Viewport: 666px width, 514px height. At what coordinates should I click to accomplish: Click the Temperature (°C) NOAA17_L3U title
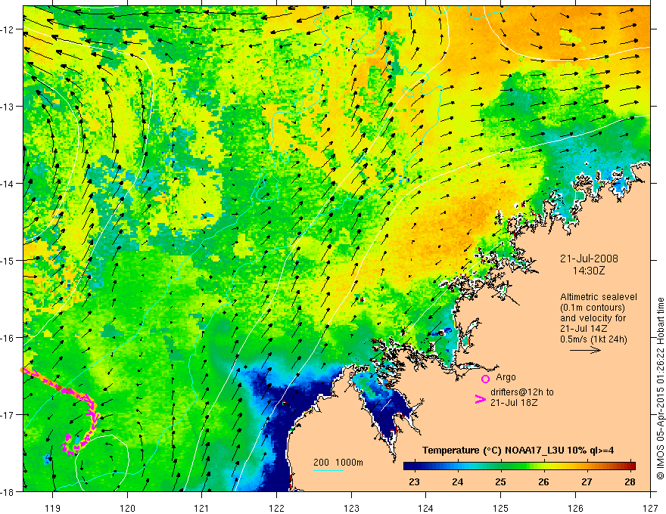[x=518, y=451]
